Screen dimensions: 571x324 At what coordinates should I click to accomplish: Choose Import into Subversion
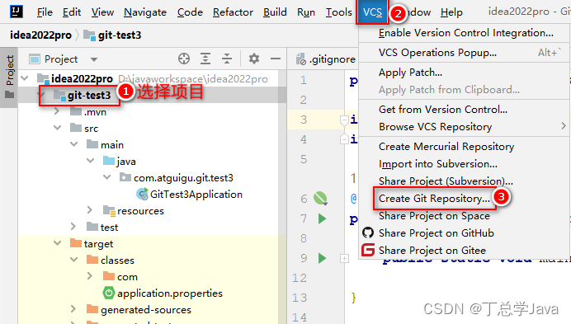(465, 164)
